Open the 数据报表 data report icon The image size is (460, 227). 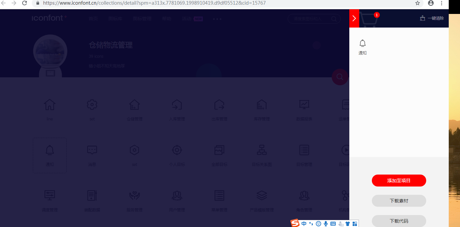(x=304, y=105)
